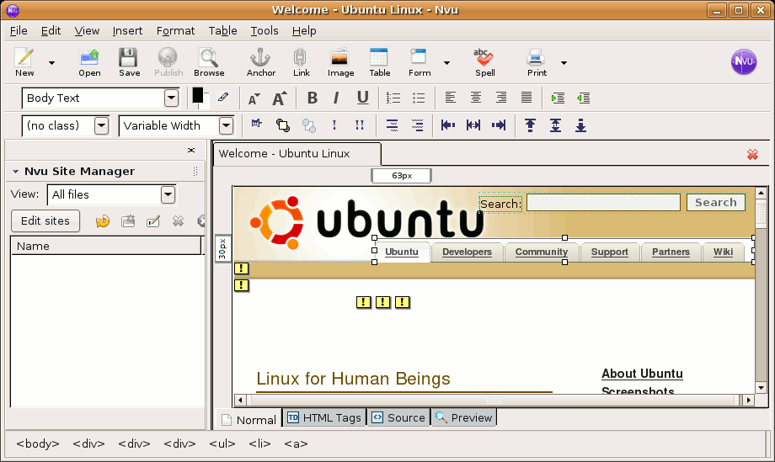Open a file with the Open icon
Viewport: 775px width, 462px height.
pos(89,62)
